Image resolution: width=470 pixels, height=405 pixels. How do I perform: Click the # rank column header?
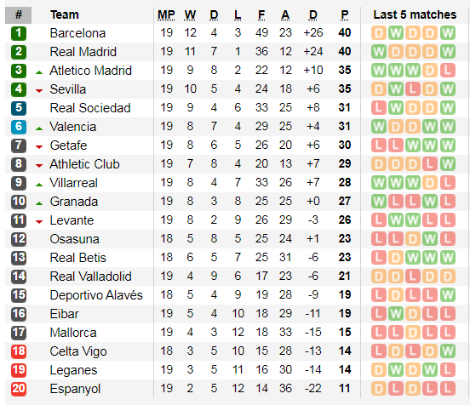pyautogui.click(x=18, y=14)
